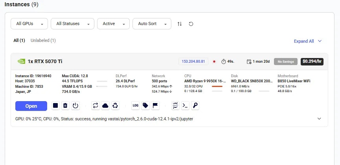Open the Auto Sort dropdown
340x165 pixels.
[152, 24]
